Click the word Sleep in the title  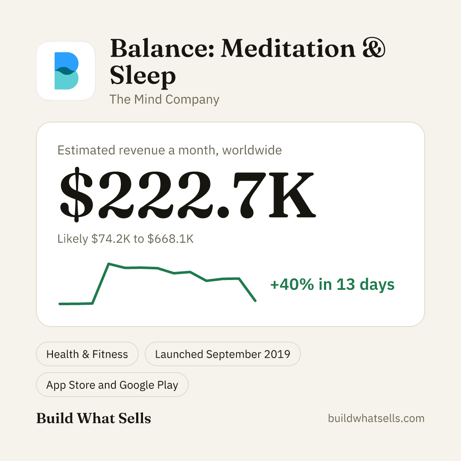coord(143,75)
